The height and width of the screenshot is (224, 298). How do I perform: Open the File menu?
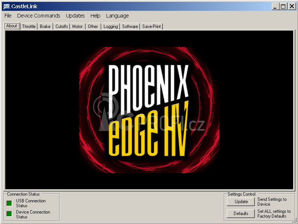[x=8, y=16]
